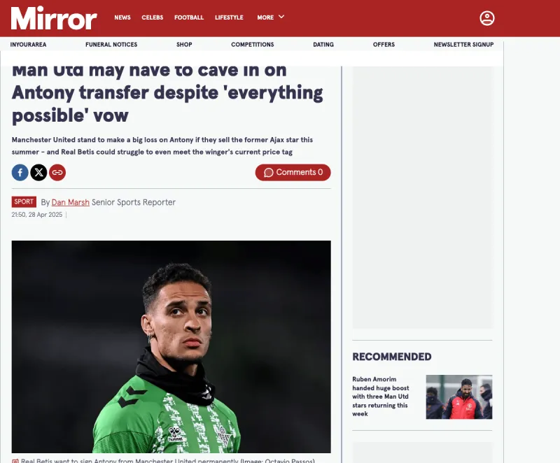560x463 pixels.
Task: Click the Ruben Amorim article thumbnail
Action: coord(459,397)
